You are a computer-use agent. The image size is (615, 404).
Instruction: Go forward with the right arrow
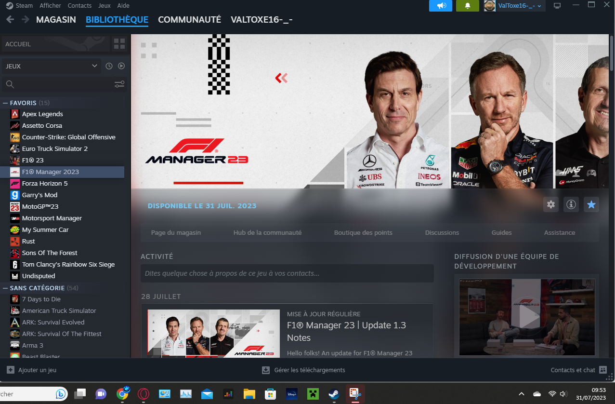click(25, 20)
